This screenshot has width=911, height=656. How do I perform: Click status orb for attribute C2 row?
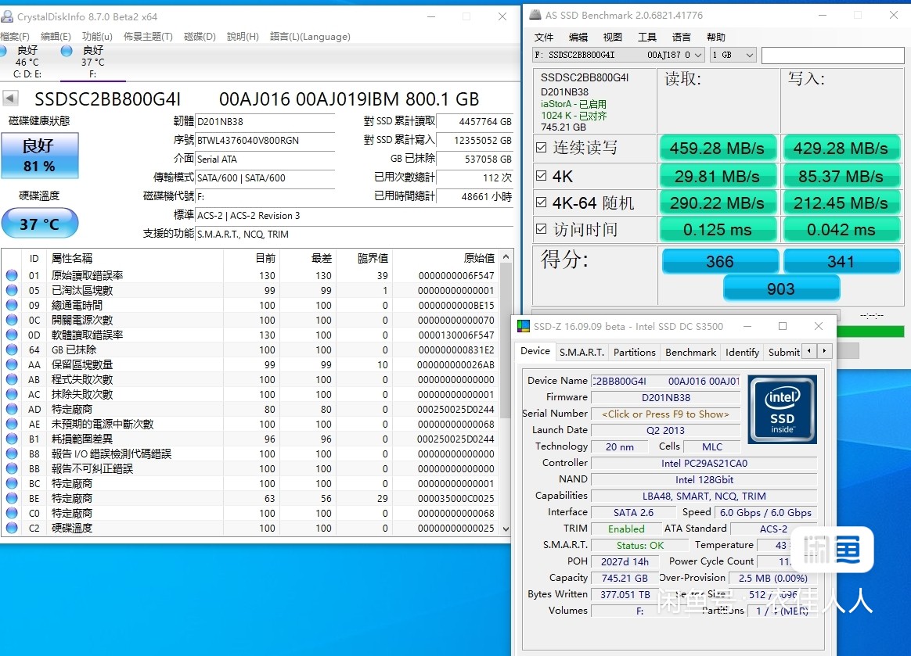(x=12, y=528)
